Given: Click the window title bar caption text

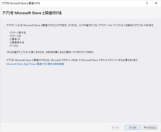Looking at the screenshot, I should pyautogui.click(x=21, y=3).
